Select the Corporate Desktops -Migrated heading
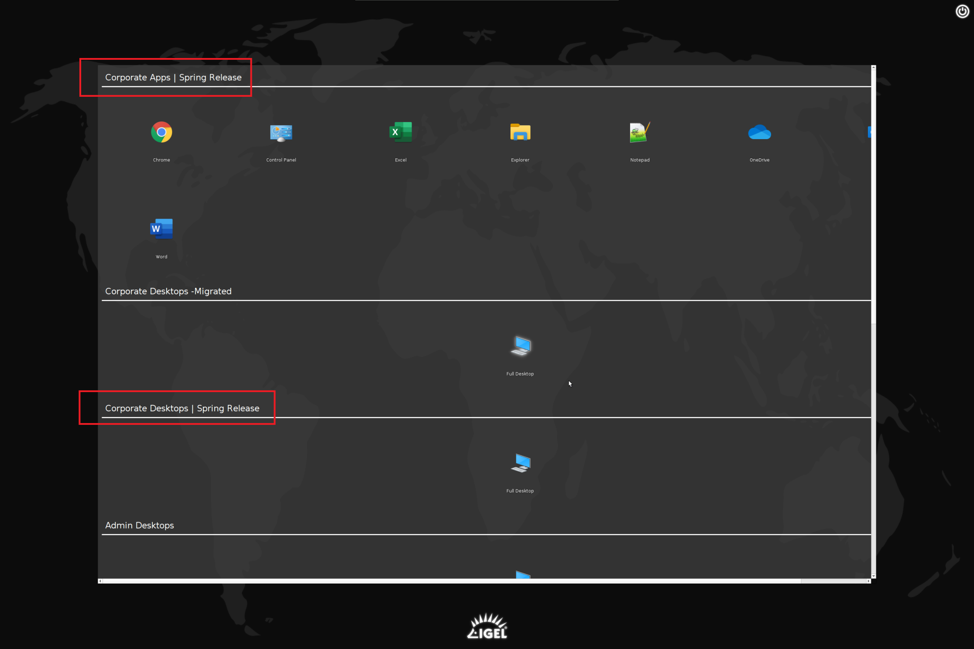 [x=168, y=291]
